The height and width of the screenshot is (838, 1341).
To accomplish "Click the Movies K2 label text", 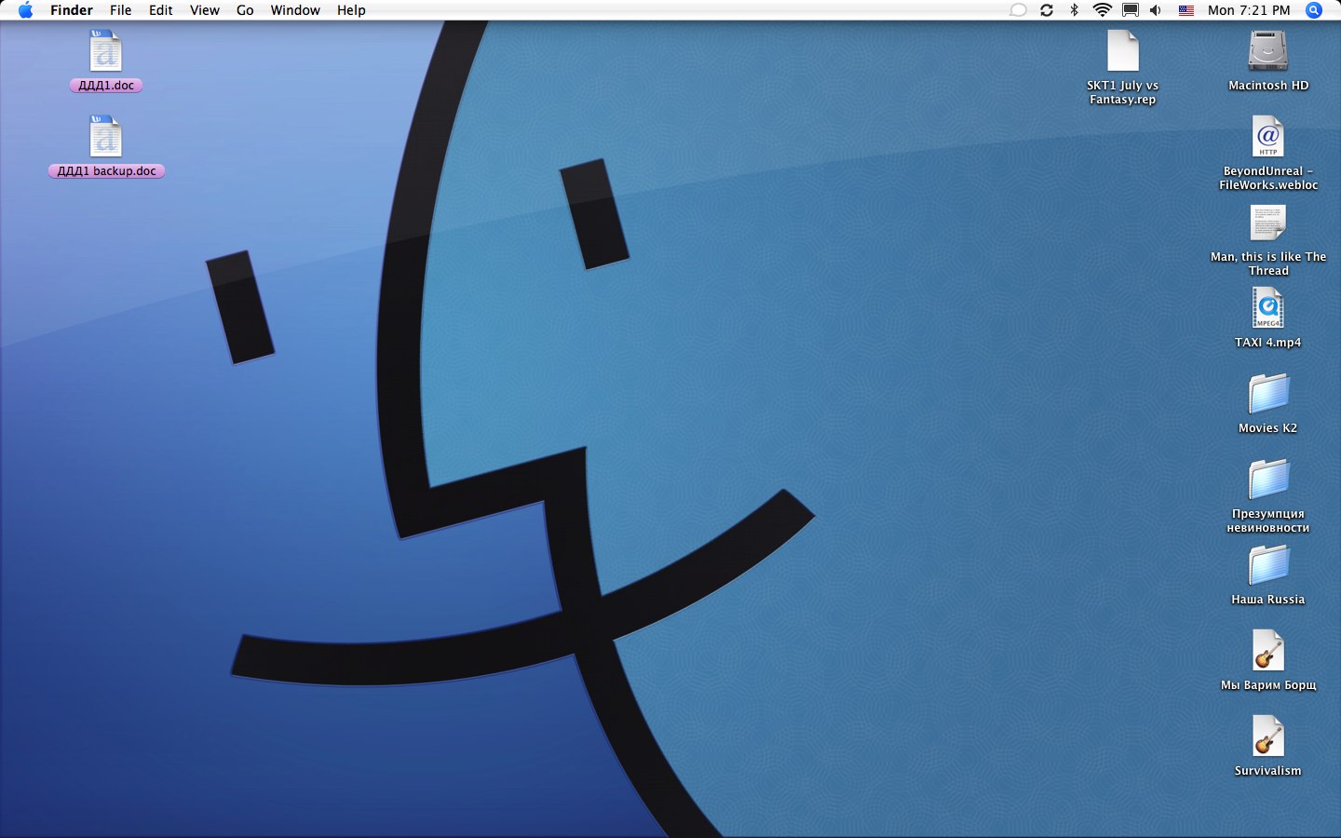I will point(1268,427).
